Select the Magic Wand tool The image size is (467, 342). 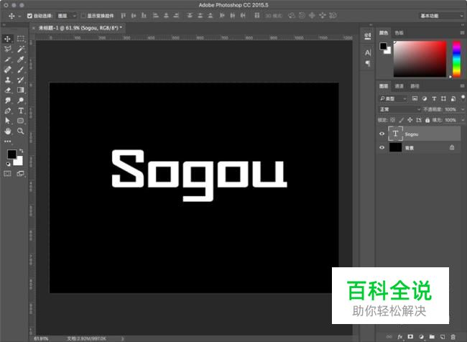pos(21,49)
